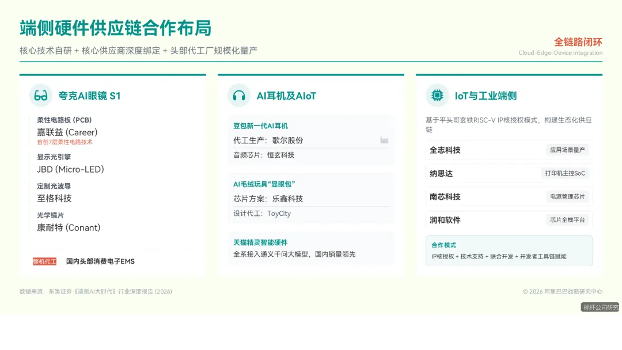Click the 定制光波导 label
This screenshot has width=622, height=350.
54,187
